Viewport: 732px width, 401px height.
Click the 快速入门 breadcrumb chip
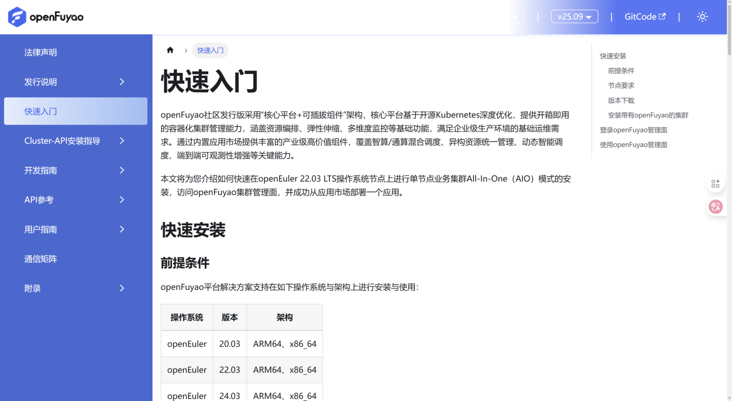coord(210,50)
